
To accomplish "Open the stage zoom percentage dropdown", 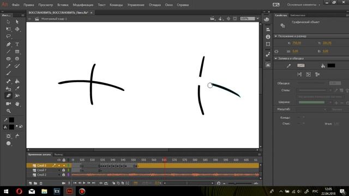I will pyautogui.click(x=258, y=19).
